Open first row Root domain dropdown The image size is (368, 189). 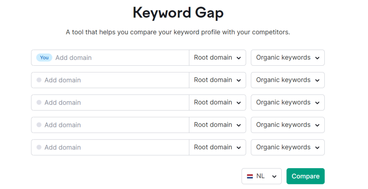pyautogui.click(x=217, y=58)
